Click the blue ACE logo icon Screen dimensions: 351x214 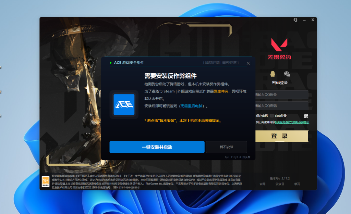pyautogui.click(x=124, y=105)
